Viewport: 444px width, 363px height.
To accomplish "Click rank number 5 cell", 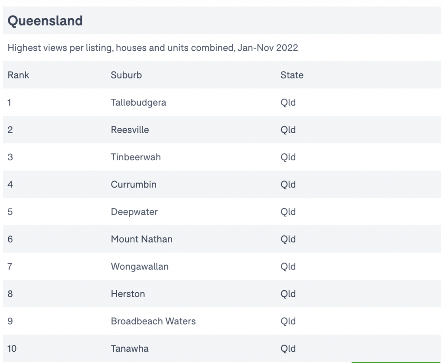I will click(x=10, y=212).
